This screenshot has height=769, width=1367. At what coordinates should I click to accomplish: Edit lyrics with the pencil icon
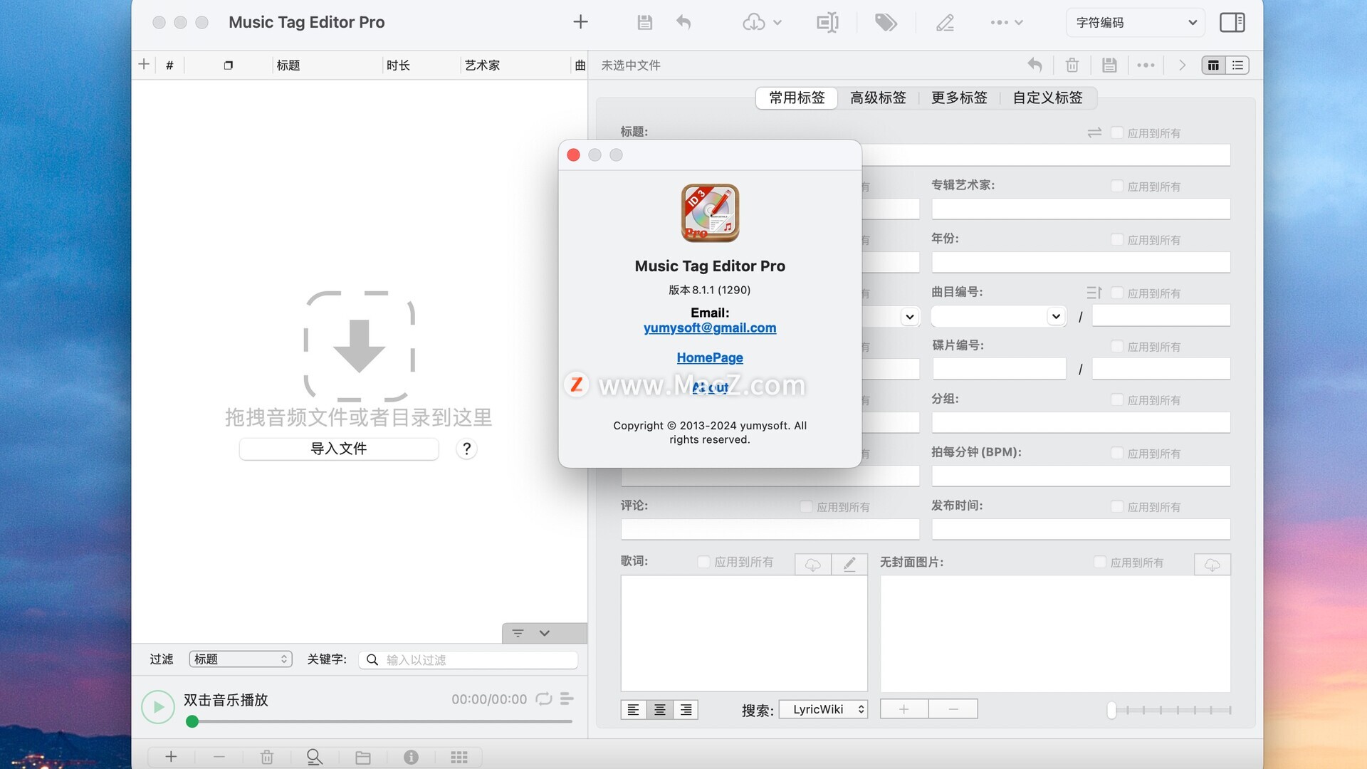click(849, 565)
